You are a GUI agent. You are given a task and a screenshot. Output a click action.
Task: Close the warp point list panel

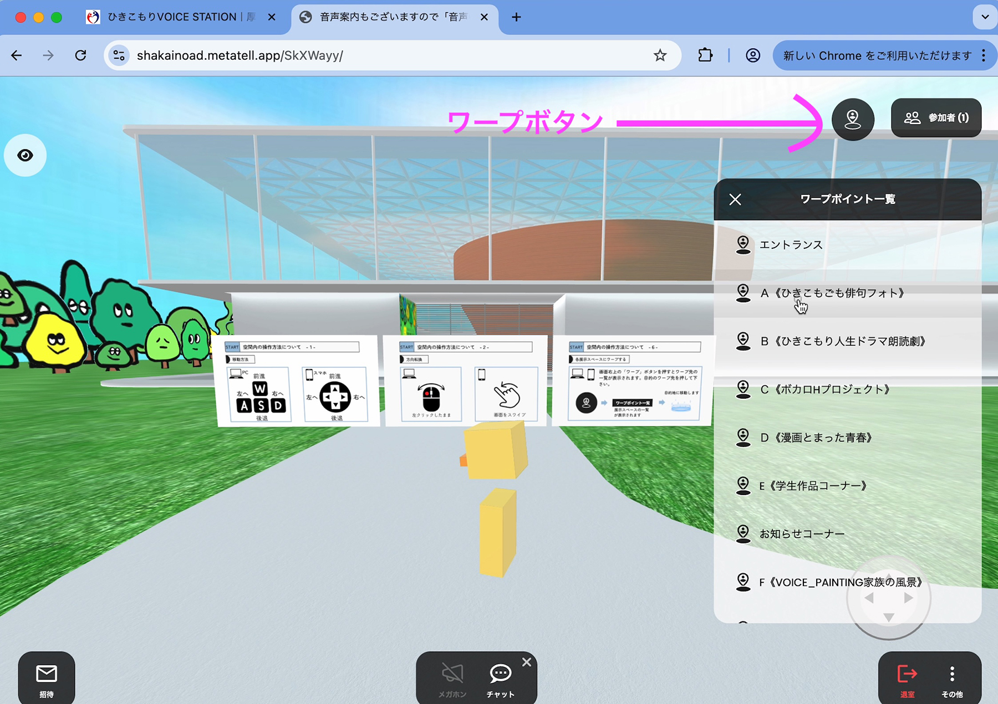[735, 199]
